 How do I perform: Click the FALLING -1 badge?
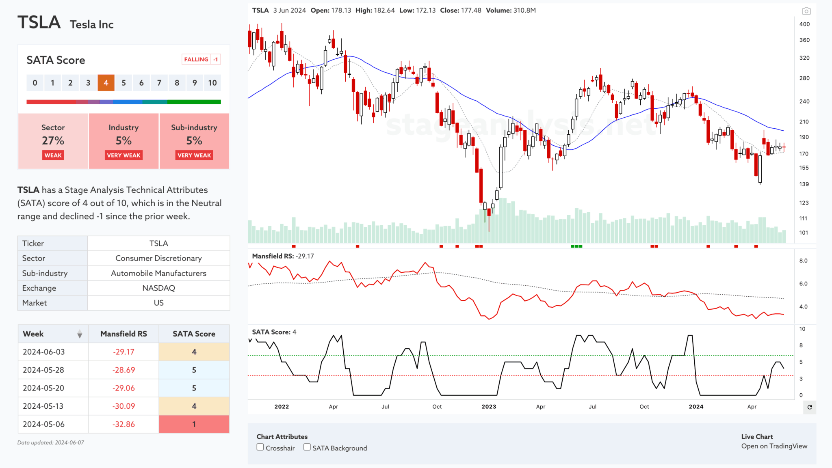click(x=201, y=59)
